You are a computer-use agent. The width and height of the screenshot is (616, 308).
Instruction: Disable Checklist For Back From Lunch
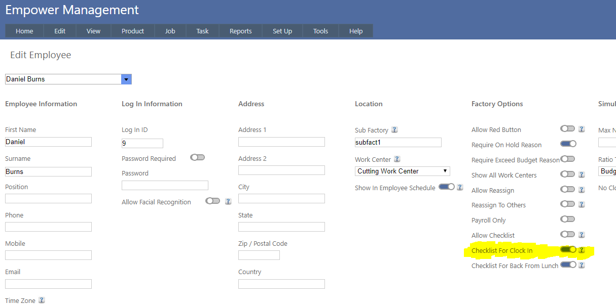coord(568,265)
